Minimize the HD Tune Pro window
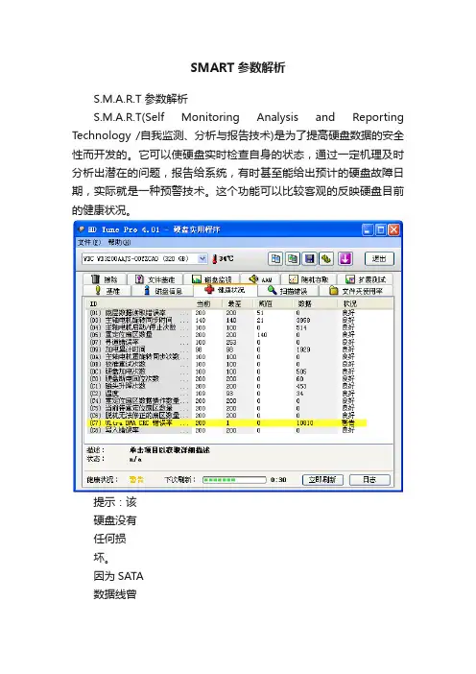 point(368,230)
